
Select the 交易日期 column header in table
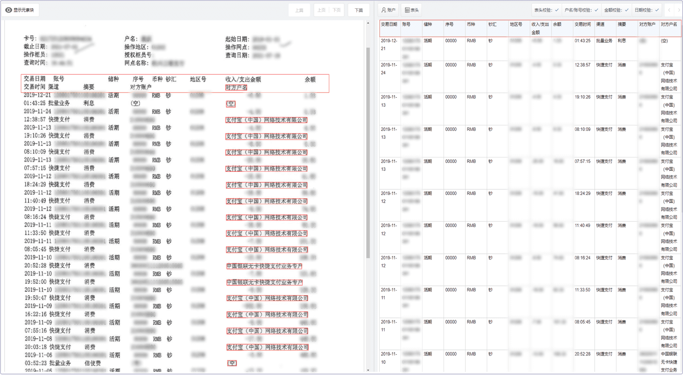point(389,25)
